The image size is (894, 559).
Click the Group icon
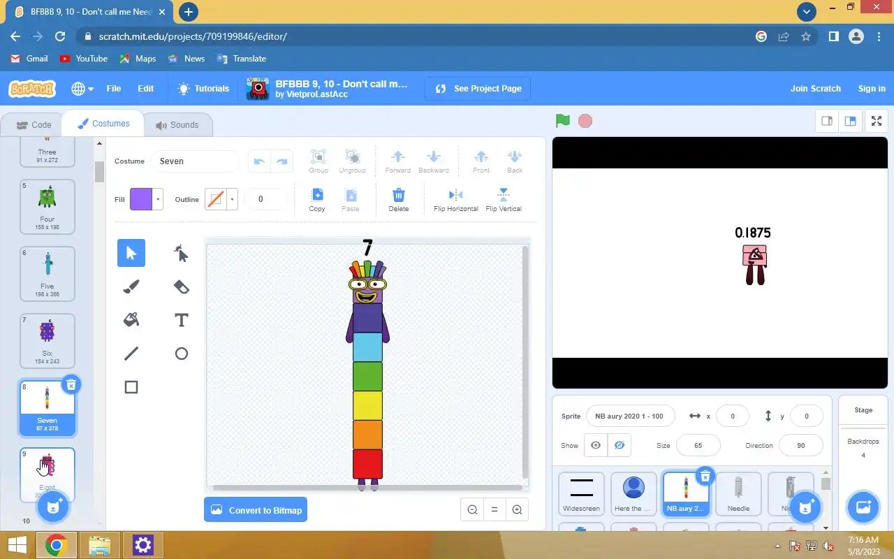coord(318,161)
